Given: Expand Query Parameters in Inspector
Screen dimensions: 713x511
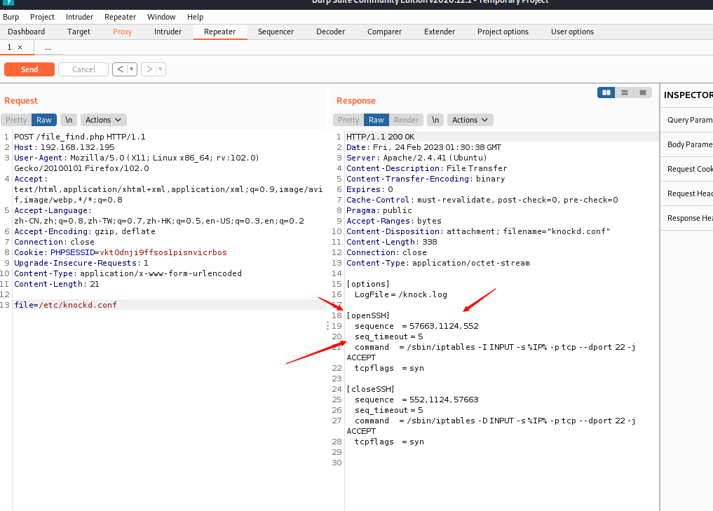Looking at the screenshot, I should (686, 120).
